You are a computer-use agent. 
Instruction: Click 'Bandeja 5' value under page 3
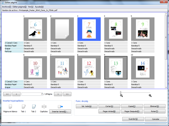coord(89,45)
